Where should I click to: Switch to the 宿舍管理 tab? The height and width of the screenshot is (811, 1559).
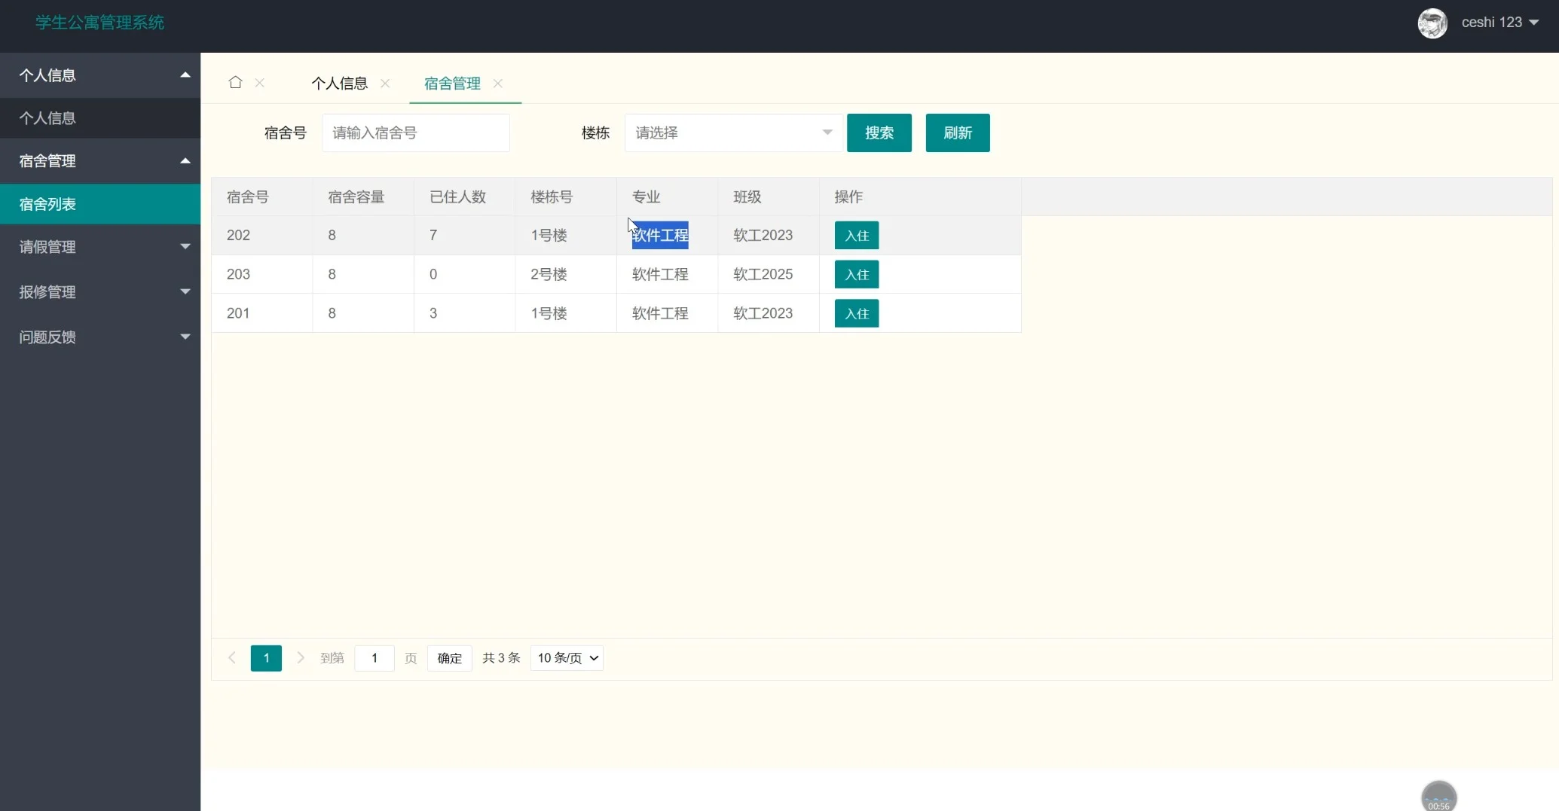451,83
